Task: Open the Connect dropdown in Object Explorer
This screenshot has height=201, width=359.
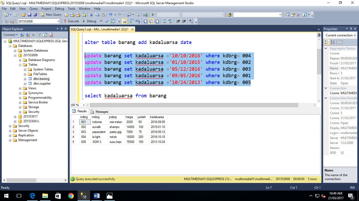Action: pos(10,35)
